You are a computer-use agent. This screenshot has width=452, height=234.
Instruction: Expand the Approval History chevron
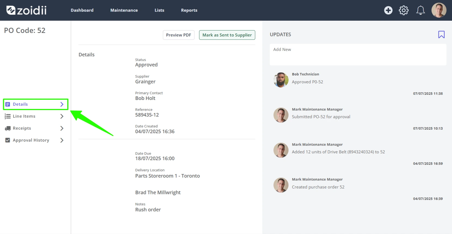tap(62, 140)
